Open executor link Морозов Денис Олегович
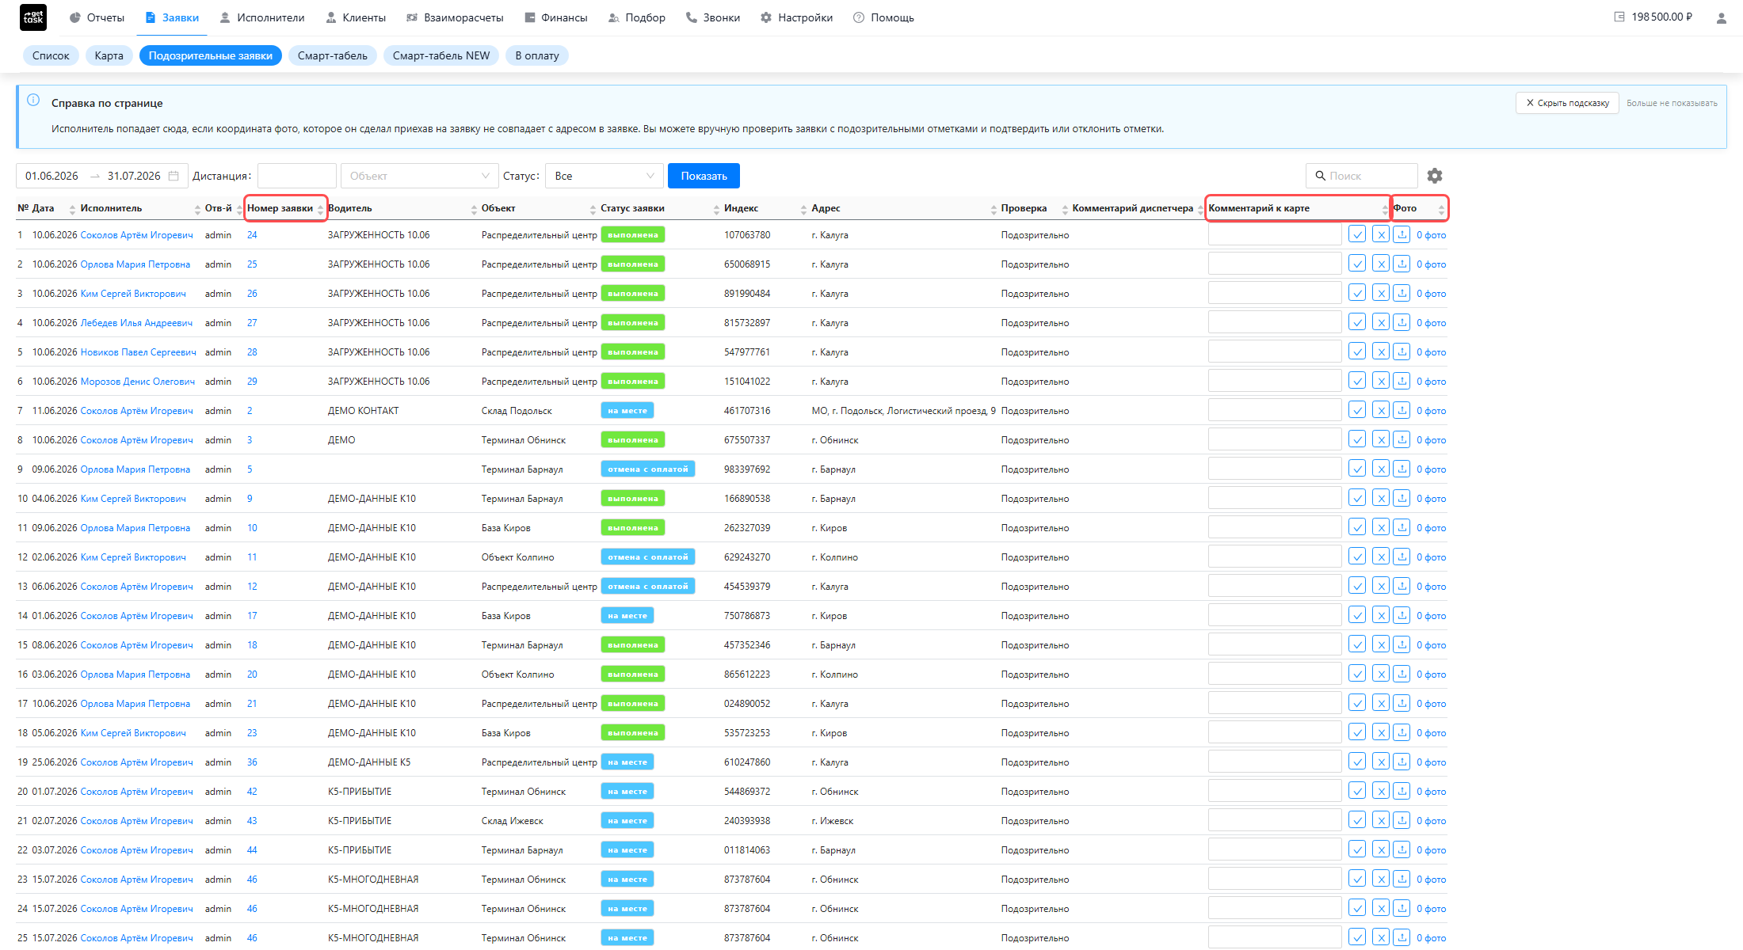Viewport: 1743px width, 950px height. point(138,382)
